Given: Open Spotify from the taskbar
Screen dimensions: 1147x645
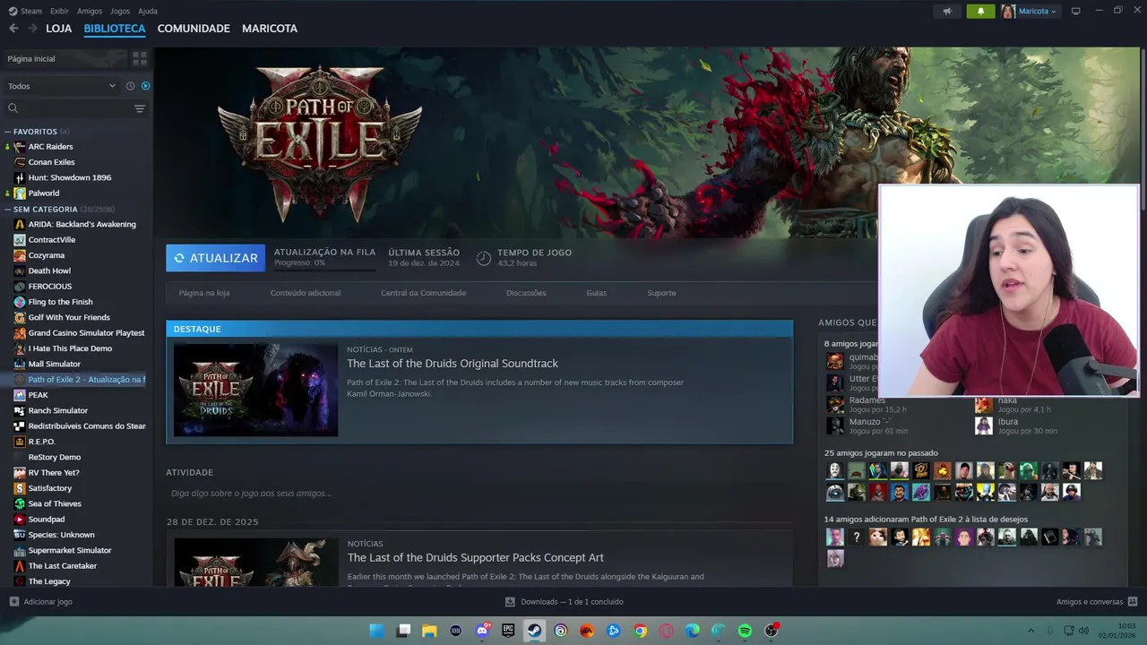Looking at the screenshot, I should [x=745, y=631].
